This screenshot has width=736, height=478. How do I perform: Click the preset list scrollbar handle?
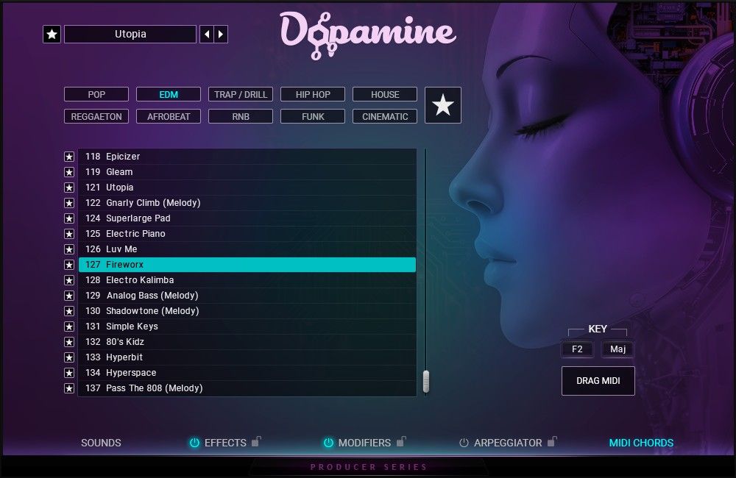[425, 382]
